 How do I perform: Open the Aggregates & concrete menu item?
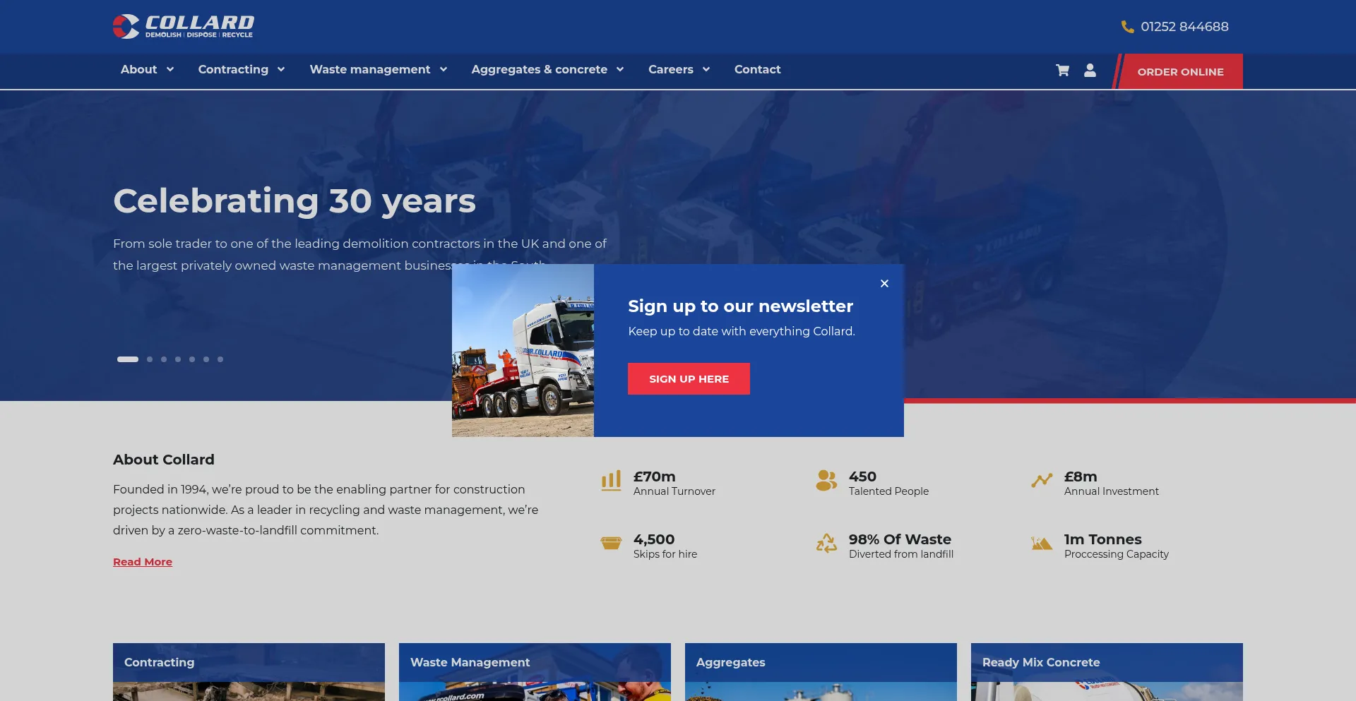pyautogui.click(x=540, y=69)
